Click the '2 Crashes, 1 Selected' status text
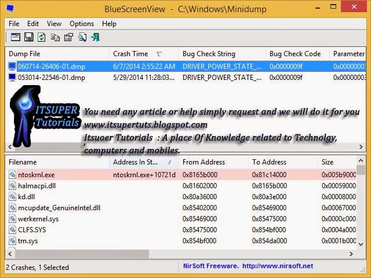The image size is (371, 278). (x=37, y=268)
